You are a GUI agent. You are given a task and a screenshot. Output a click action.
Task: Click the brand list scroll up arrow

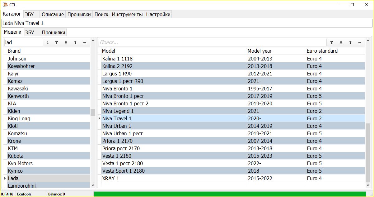(x=93, y=41)
